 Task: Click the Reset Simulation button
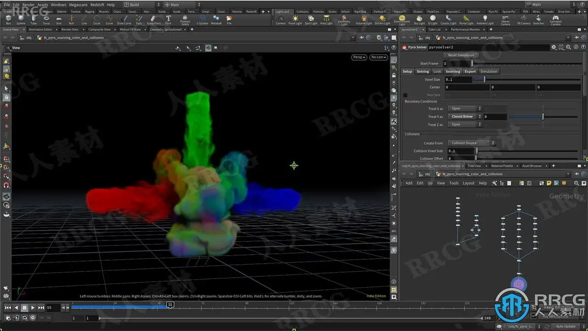(x=461, y=55)
